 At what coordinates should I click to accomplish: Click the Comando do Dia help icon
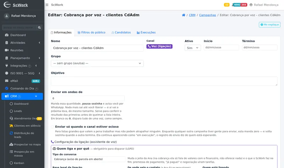tap(37, 89)
